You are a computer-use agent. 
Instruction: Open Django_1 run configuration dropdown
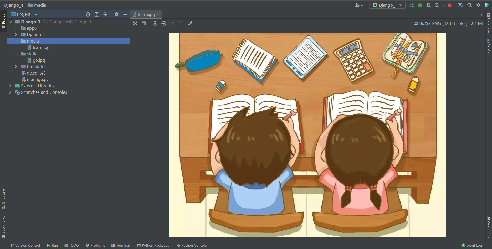point(387,5)
